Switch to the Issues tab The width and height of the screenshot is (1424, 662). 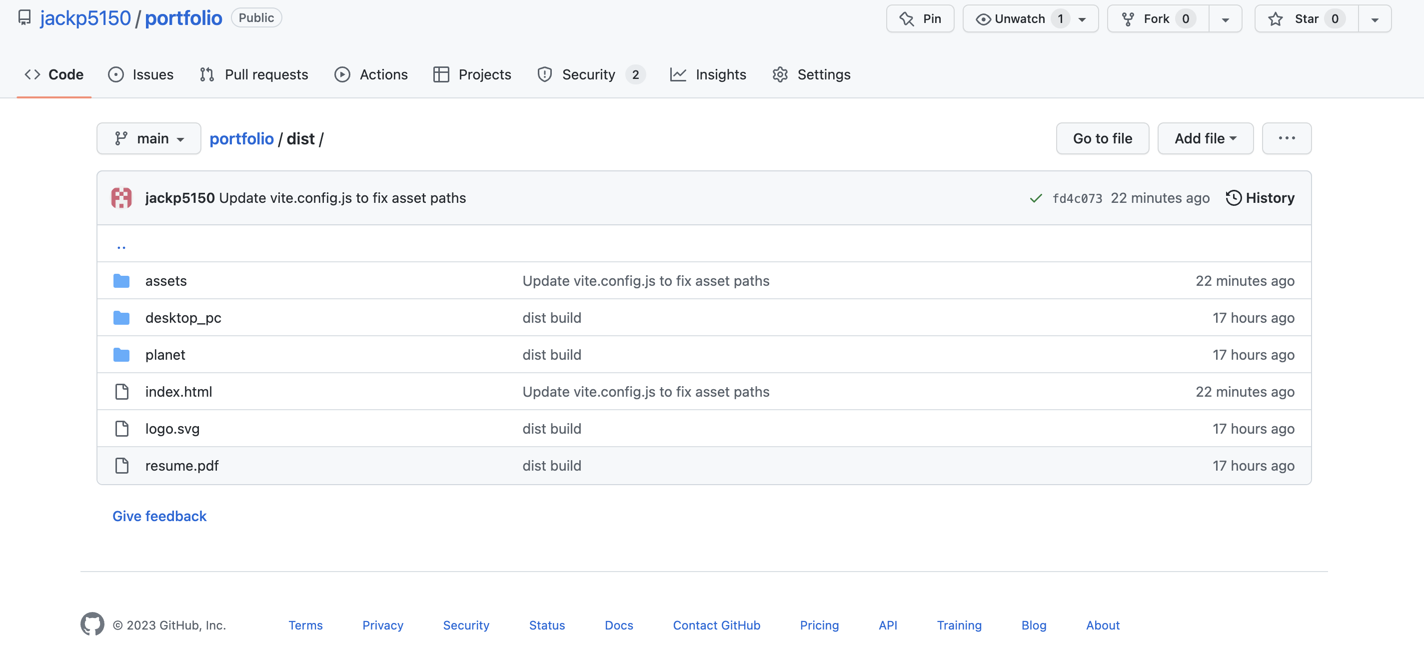(140, 74)
